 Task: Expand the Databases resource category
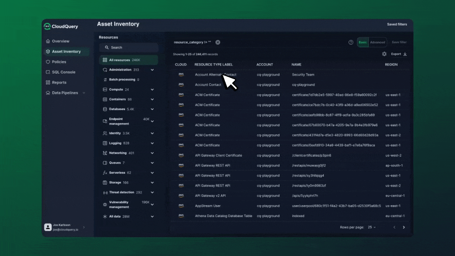coord(152,109)
